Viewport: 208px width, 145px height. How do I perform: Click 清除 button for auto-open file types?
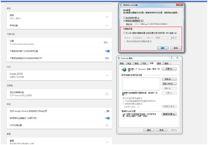(107, 58)
